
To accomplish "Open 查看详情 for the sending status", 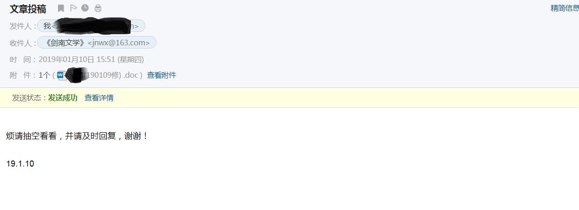I will pos(99,98).
